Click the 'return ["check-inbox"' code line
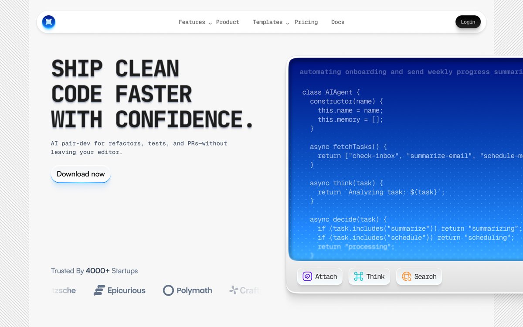Viewport: 523px width, 327px height. (x=420, y=156)
